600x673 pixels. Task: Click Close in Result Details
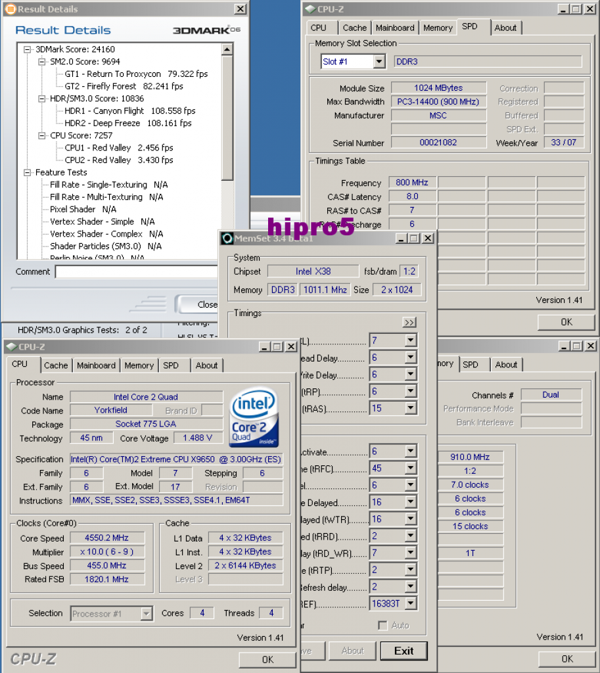coord(198,304)
